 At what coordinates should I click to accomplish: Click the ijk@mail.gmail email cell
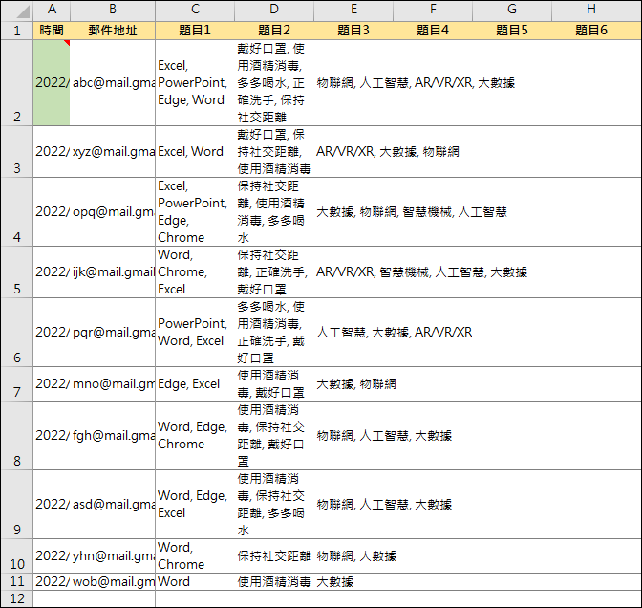[x=113, y=272]
